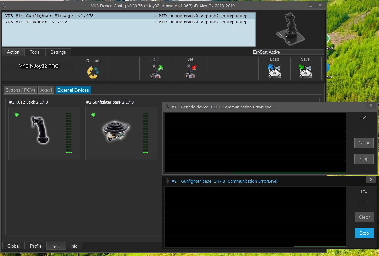Click the Set joystick icon

[190, 71]
